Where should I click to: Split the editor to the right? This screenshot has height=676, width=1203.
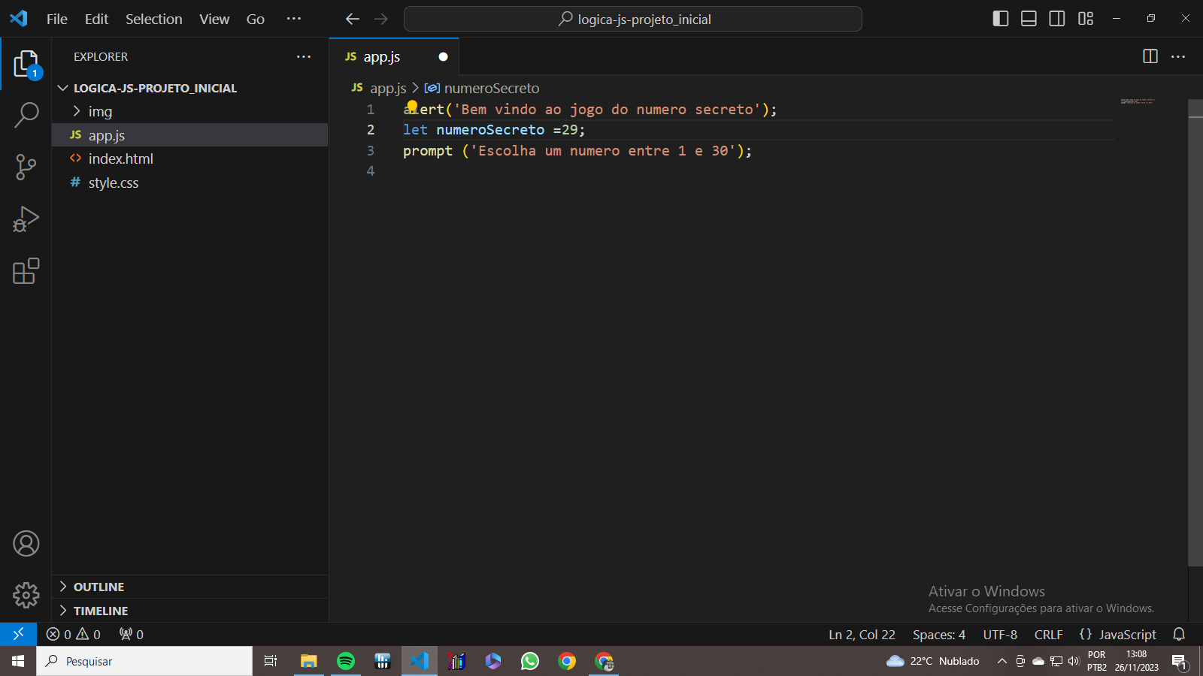coord(1150,56)
